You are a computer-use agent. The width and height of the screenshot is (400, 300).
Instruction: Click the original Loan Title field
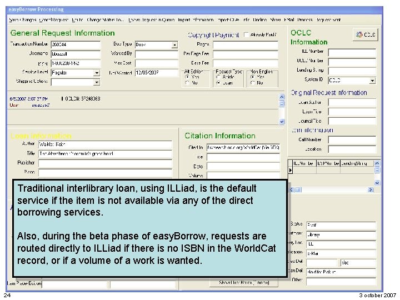point(352,112)
